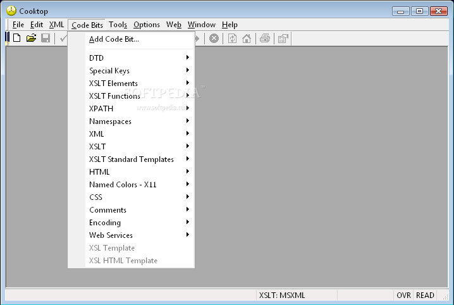Expand the Comments submenu arrow
Screen dimensions: 454x305
click(x=188, y=209)
